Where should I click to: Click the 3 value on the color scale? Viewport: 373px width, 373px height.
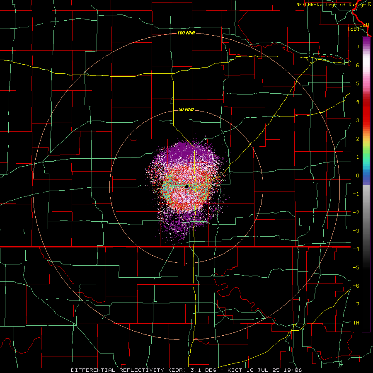coord(358,120)
